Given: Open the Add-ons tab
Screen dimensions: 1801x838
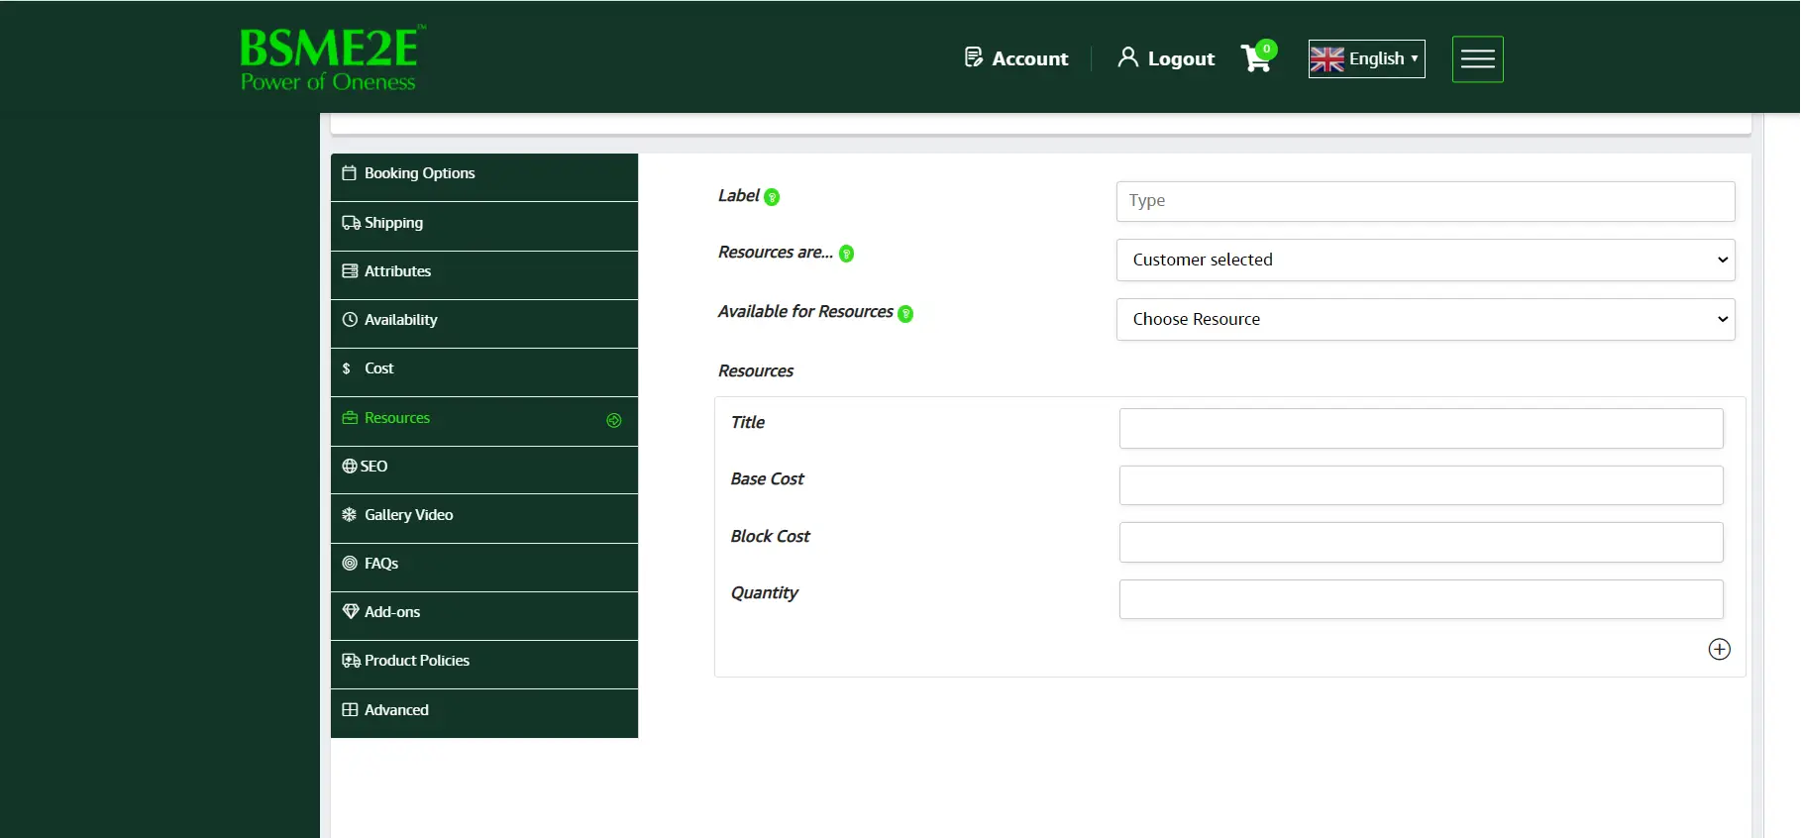Looking at the screenshot, I should pos(484,615).
